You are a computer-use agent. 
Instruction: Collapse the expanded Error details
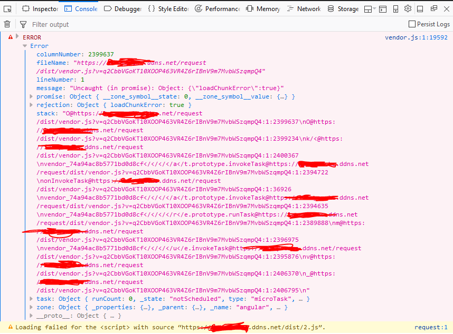click(24, 46)
